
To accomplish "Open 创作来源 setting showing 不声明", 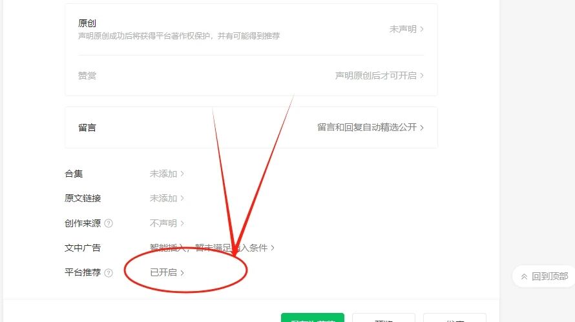I will [x=167, y=223].
